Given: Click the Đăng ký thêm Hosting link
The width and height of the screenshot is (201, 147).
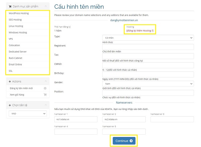Looking at the screenshot, I should (139, 31).
